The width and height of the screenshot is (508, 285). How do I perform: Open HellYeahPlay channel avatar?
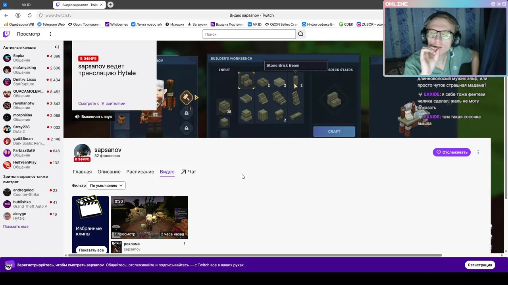7,165
